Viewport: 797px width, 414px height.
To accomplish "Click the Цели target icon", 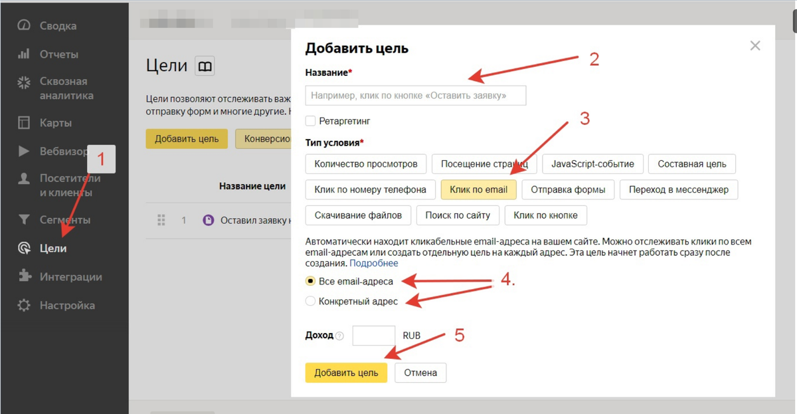I will tap(24, 249).
